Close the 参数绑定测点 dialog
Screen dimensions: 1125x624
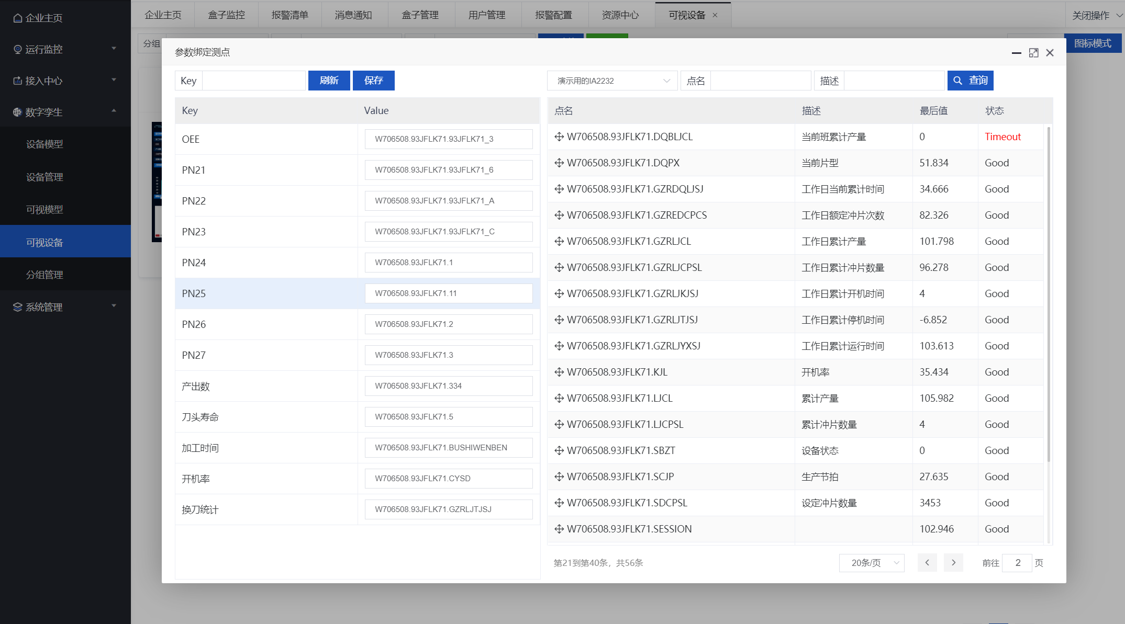point(1050,53)
